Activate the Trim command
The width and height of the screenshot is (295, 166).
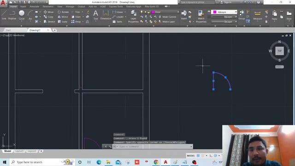pyautogui.click(x=76, y=12)
